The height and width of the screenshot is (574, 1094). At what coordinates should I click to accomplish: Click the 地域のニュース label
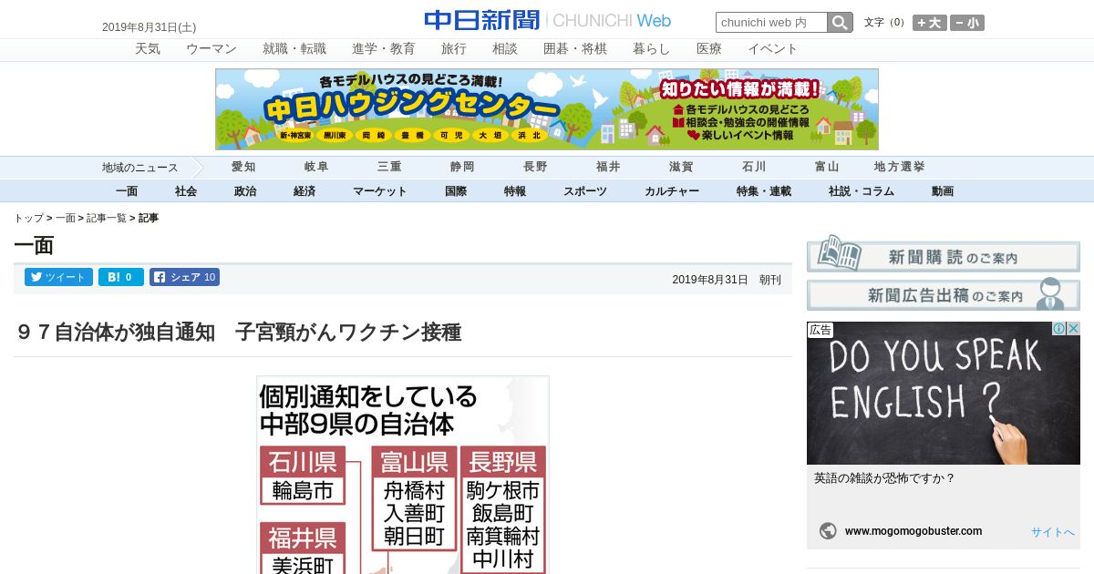[x=139, y=168]
